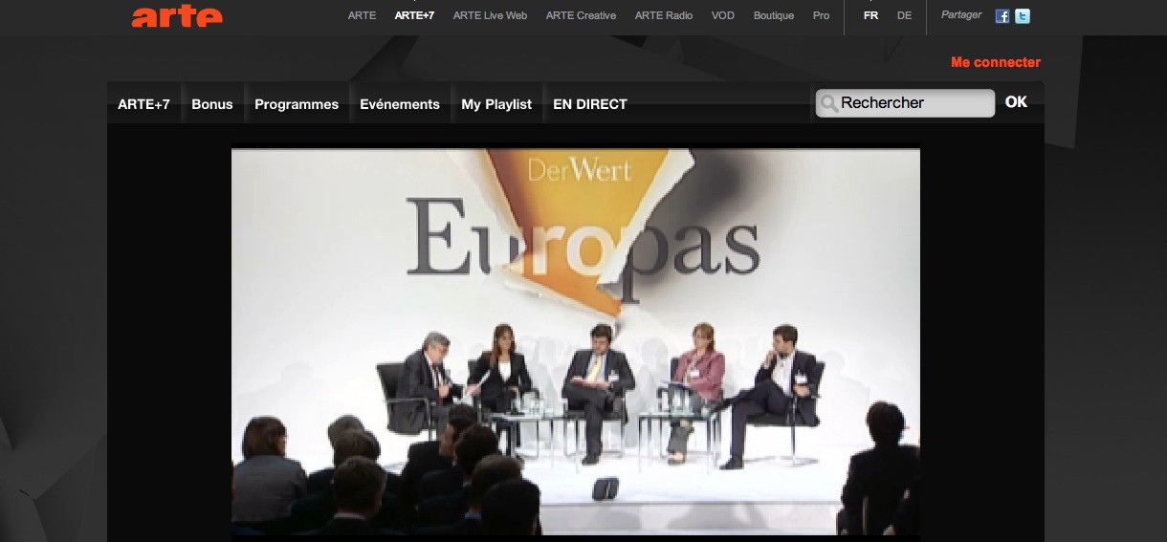Open ARTE Radio link
Viewport: 1167px width, 542px height.
[x=663, y=16]
